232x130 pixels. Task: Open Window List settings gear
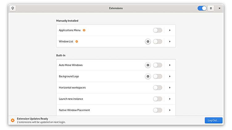[x=148, y=41]
